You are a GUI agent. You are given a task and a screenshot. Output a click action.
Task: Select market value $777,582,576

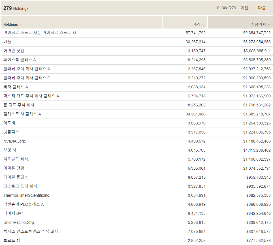tap(258, 240)
